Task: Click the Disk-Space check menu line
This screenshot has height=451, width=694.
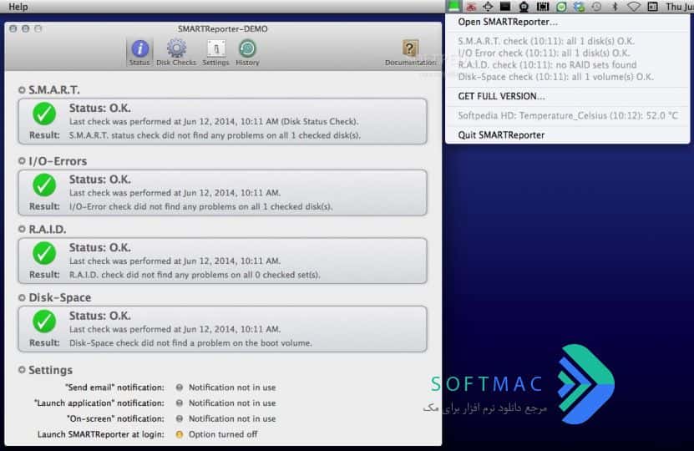Action: (567, 77)
